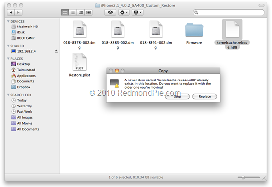Minimize the Copy dialog with the orange button
The height and width of the screenshot is (187, 272).
click(117, 71)
